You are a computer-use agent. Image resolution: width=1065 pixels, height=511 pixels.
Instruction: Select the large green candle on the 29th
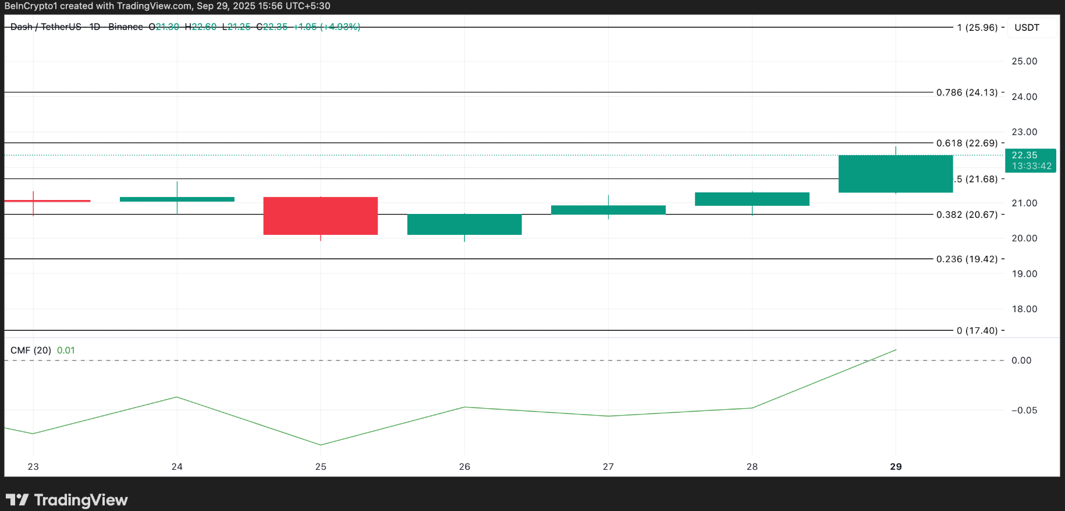[x=896, y=174]
